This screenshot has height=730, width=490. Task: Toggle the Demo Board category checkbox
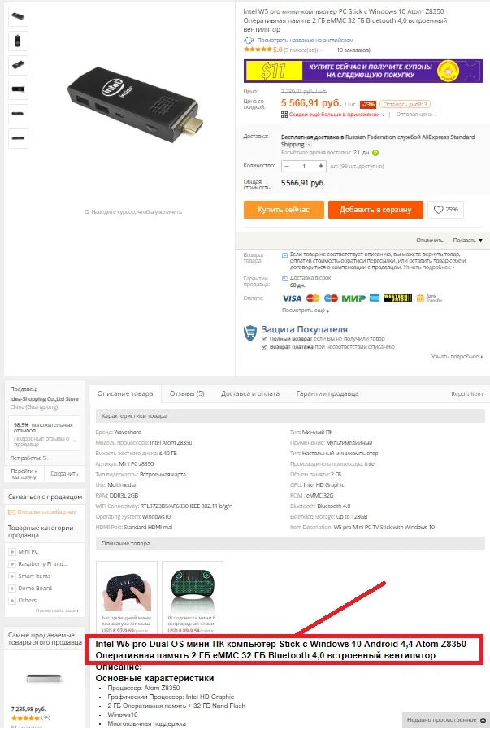point(12,589)
